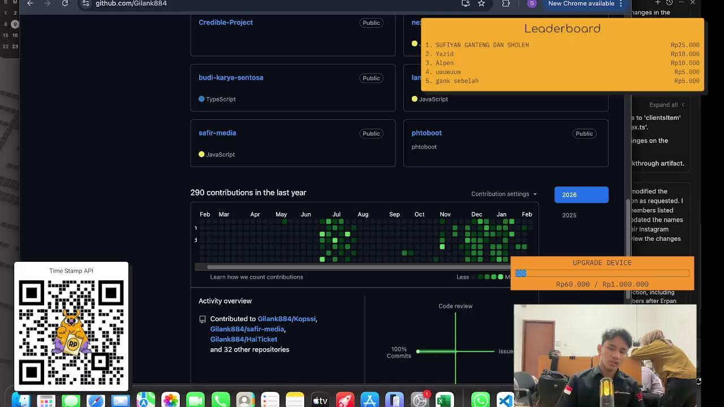Click the browser back arrow

[x=30, y=3]
